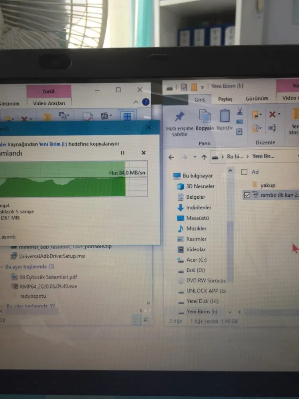Open the Görünüm tab in Yeni Birim window
Viewport: 299px width, 399px height.
pyautogui.click(x=257, y=99)
